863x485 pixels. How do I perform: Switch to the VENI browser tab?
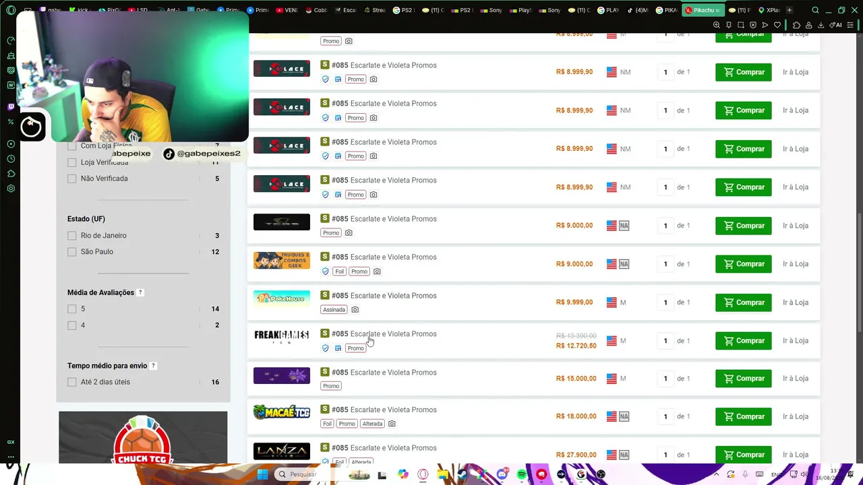(287, 10)
